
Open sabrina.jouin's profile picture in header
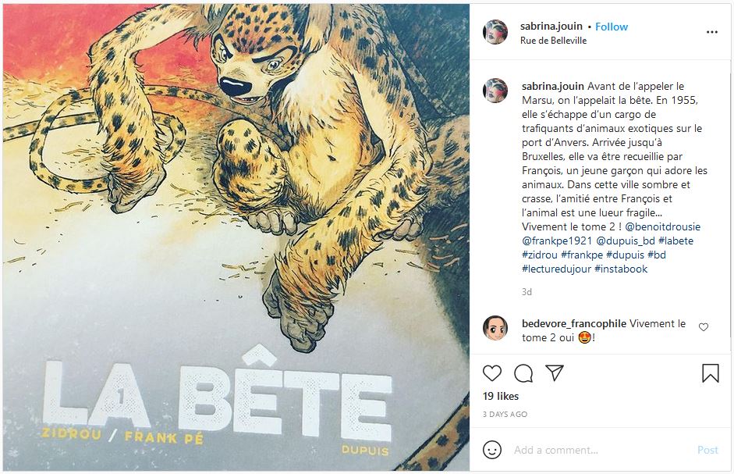pyautogui.click(x=495, y=32)
